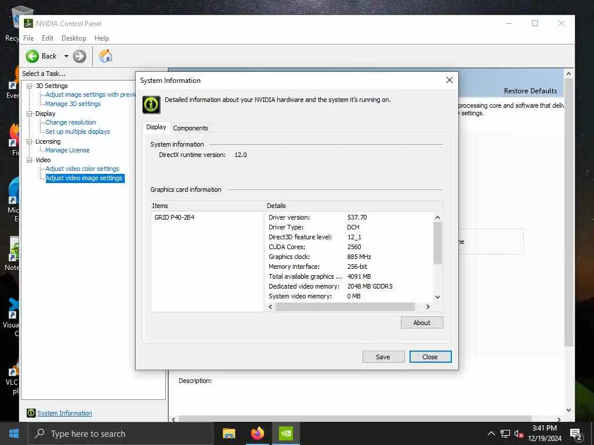This screenshot has width=594, height=445.
Task: Select Adjust video image settings task
Action: pyautogui.click(x=84, y=178)
